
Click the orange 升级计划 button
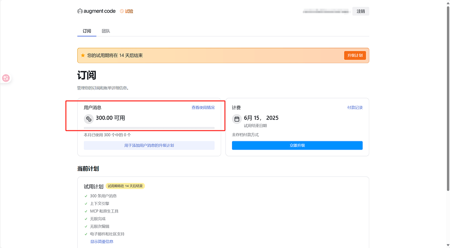click(355, 55)
